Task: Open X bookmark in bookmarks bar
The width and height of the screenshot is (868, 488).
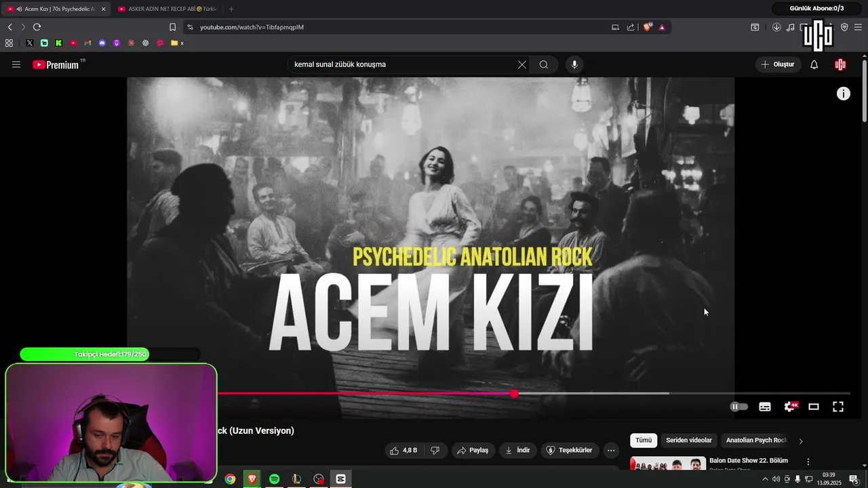Action: [x=30, y=43]
